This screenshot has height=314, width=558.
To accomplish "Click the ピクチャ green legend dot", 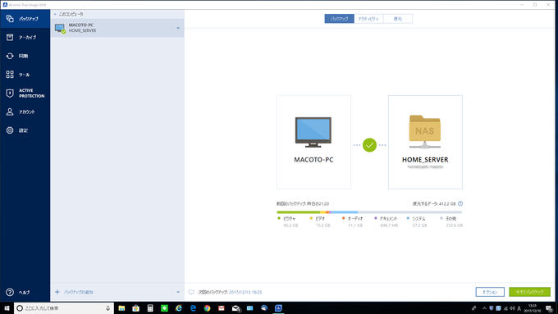I will click(279, 218).
